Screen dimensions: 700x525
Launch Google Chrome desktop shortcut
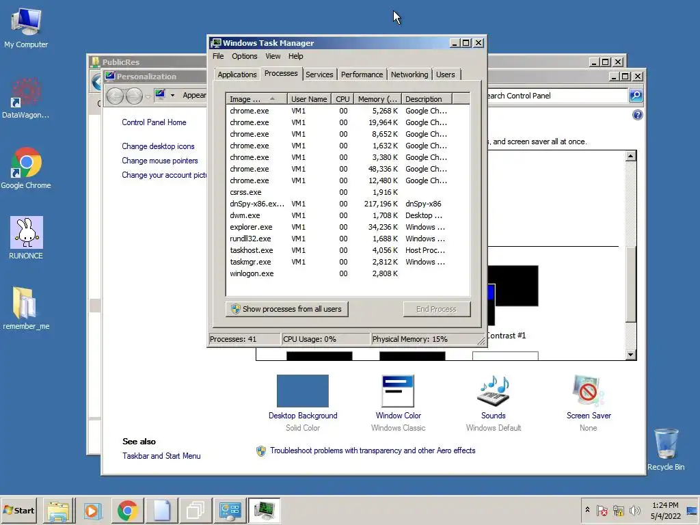pyautogui.click(x=26, y=168)
